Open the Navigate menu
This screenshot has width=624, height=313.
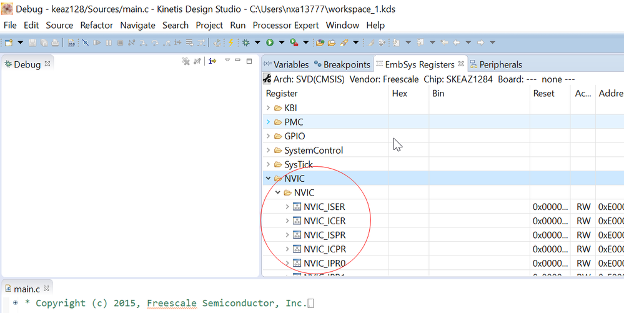pos(137,25)
